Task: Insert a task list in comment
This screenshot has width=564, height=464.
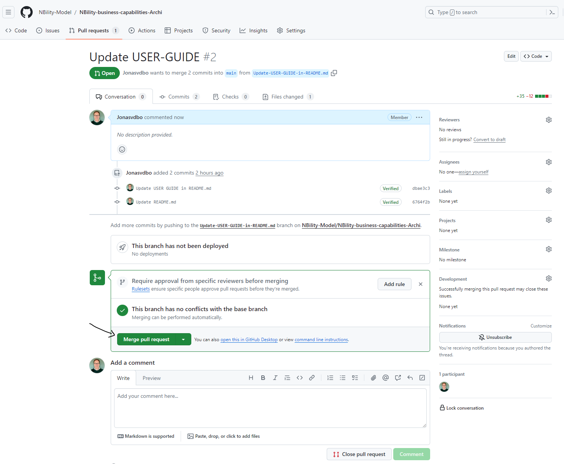Action: 355,378
